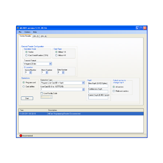Click the red Disconnected status indicator
This screenshot has width=163, height=163.
pos(21,136)
